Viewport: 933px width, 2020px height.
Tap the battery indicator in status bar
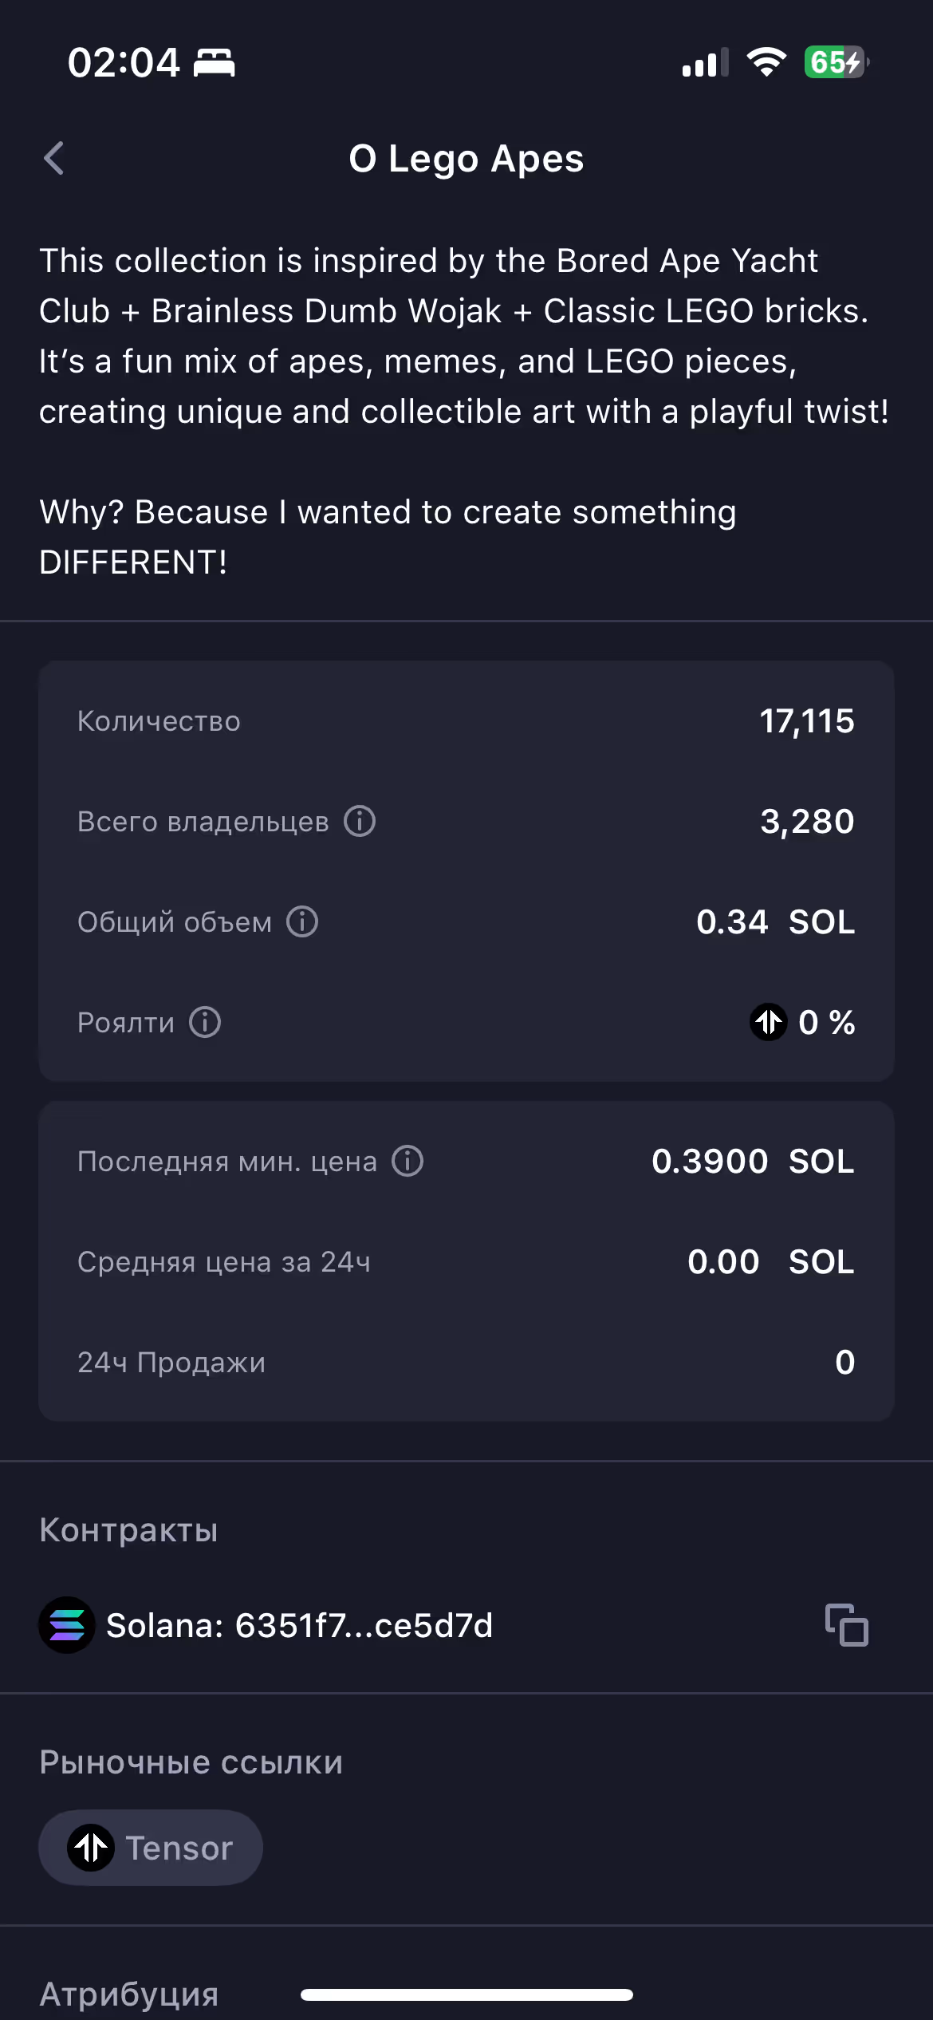[836, 62]
